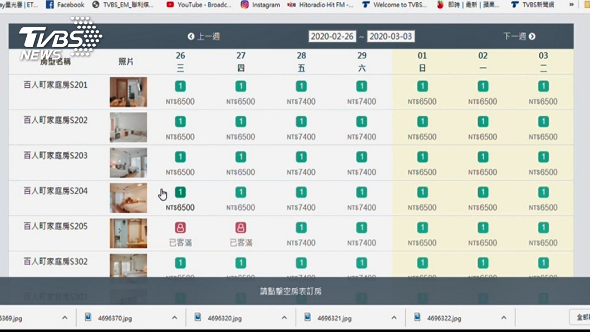Click S205 red booked icon on day 27
This screenshot has width=590, height=332.
point(240,228)
